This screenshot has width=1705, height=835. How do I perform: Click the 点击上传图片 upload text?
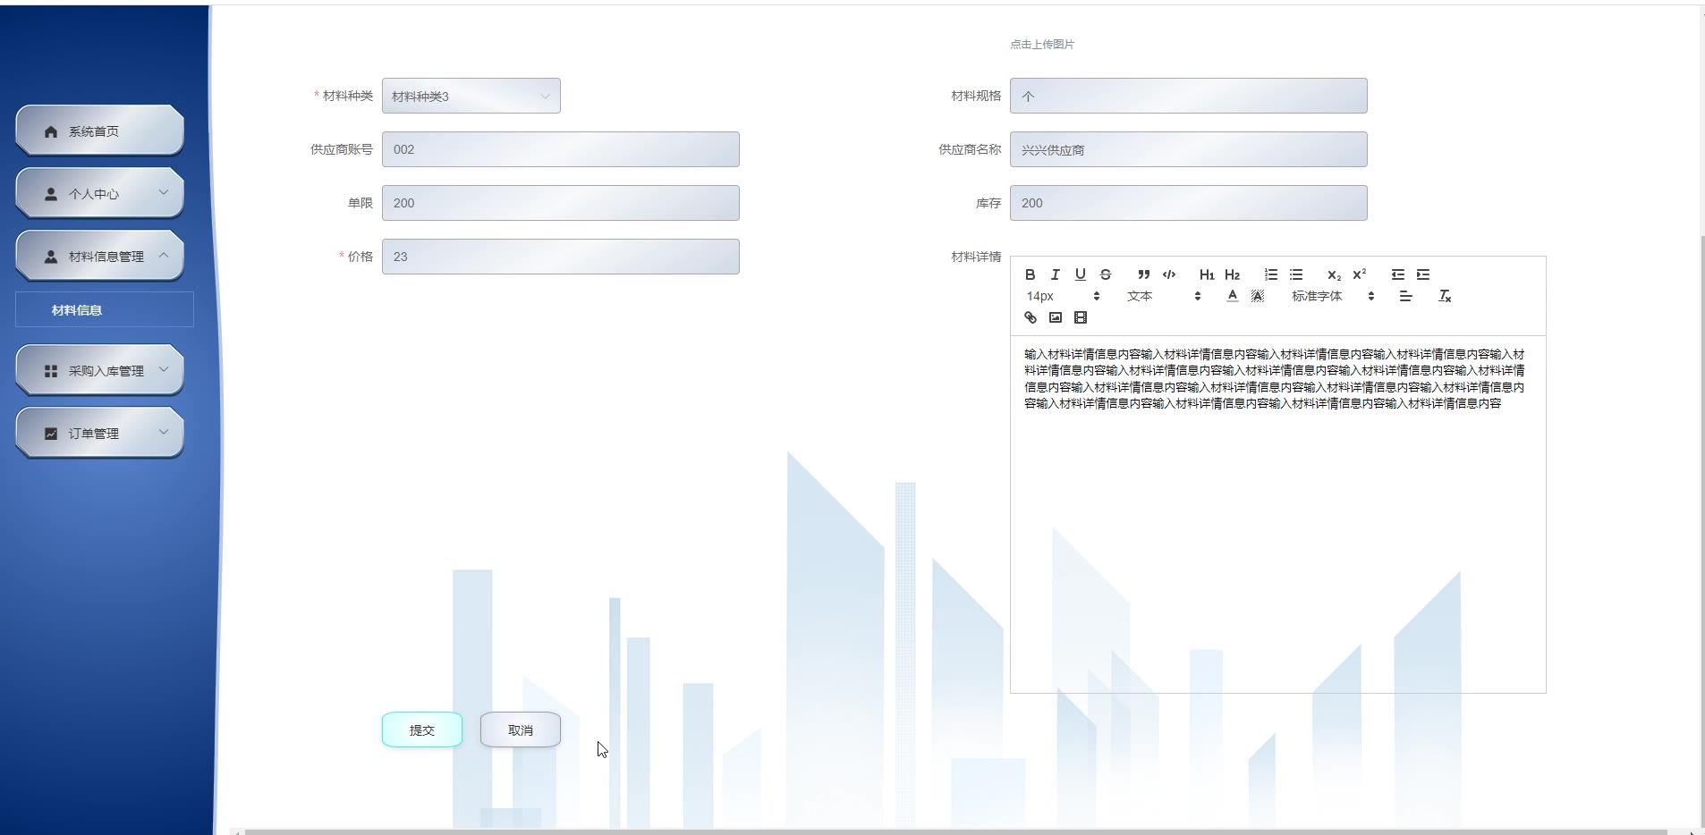tap(1042, 45)
